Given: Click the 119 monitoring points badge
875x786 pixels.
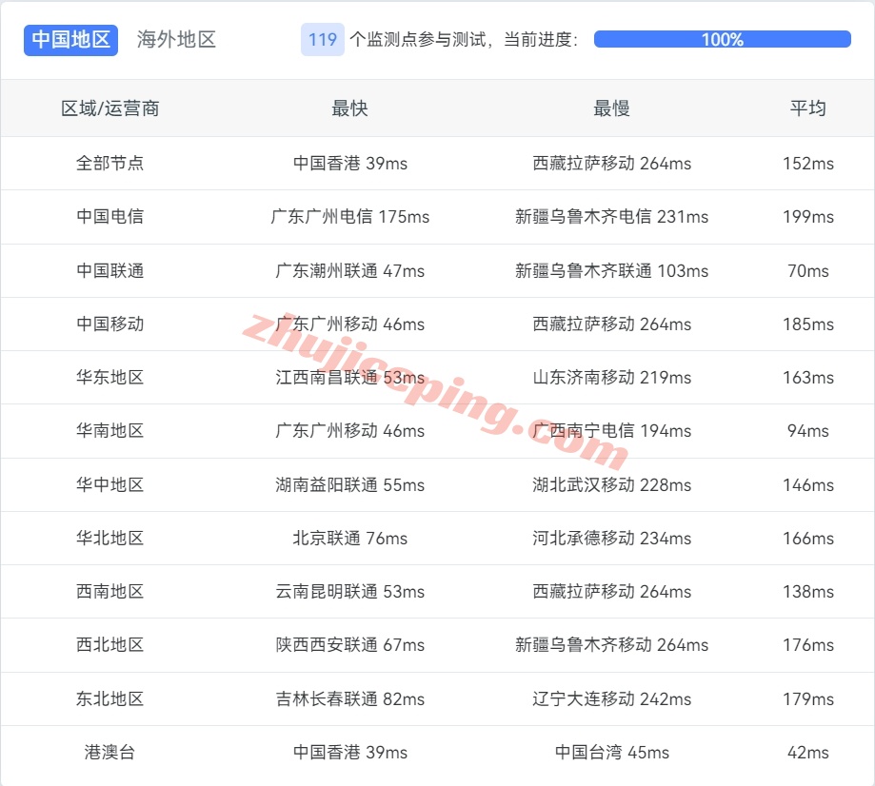Looking at the screenshot, I should [323, 40].
